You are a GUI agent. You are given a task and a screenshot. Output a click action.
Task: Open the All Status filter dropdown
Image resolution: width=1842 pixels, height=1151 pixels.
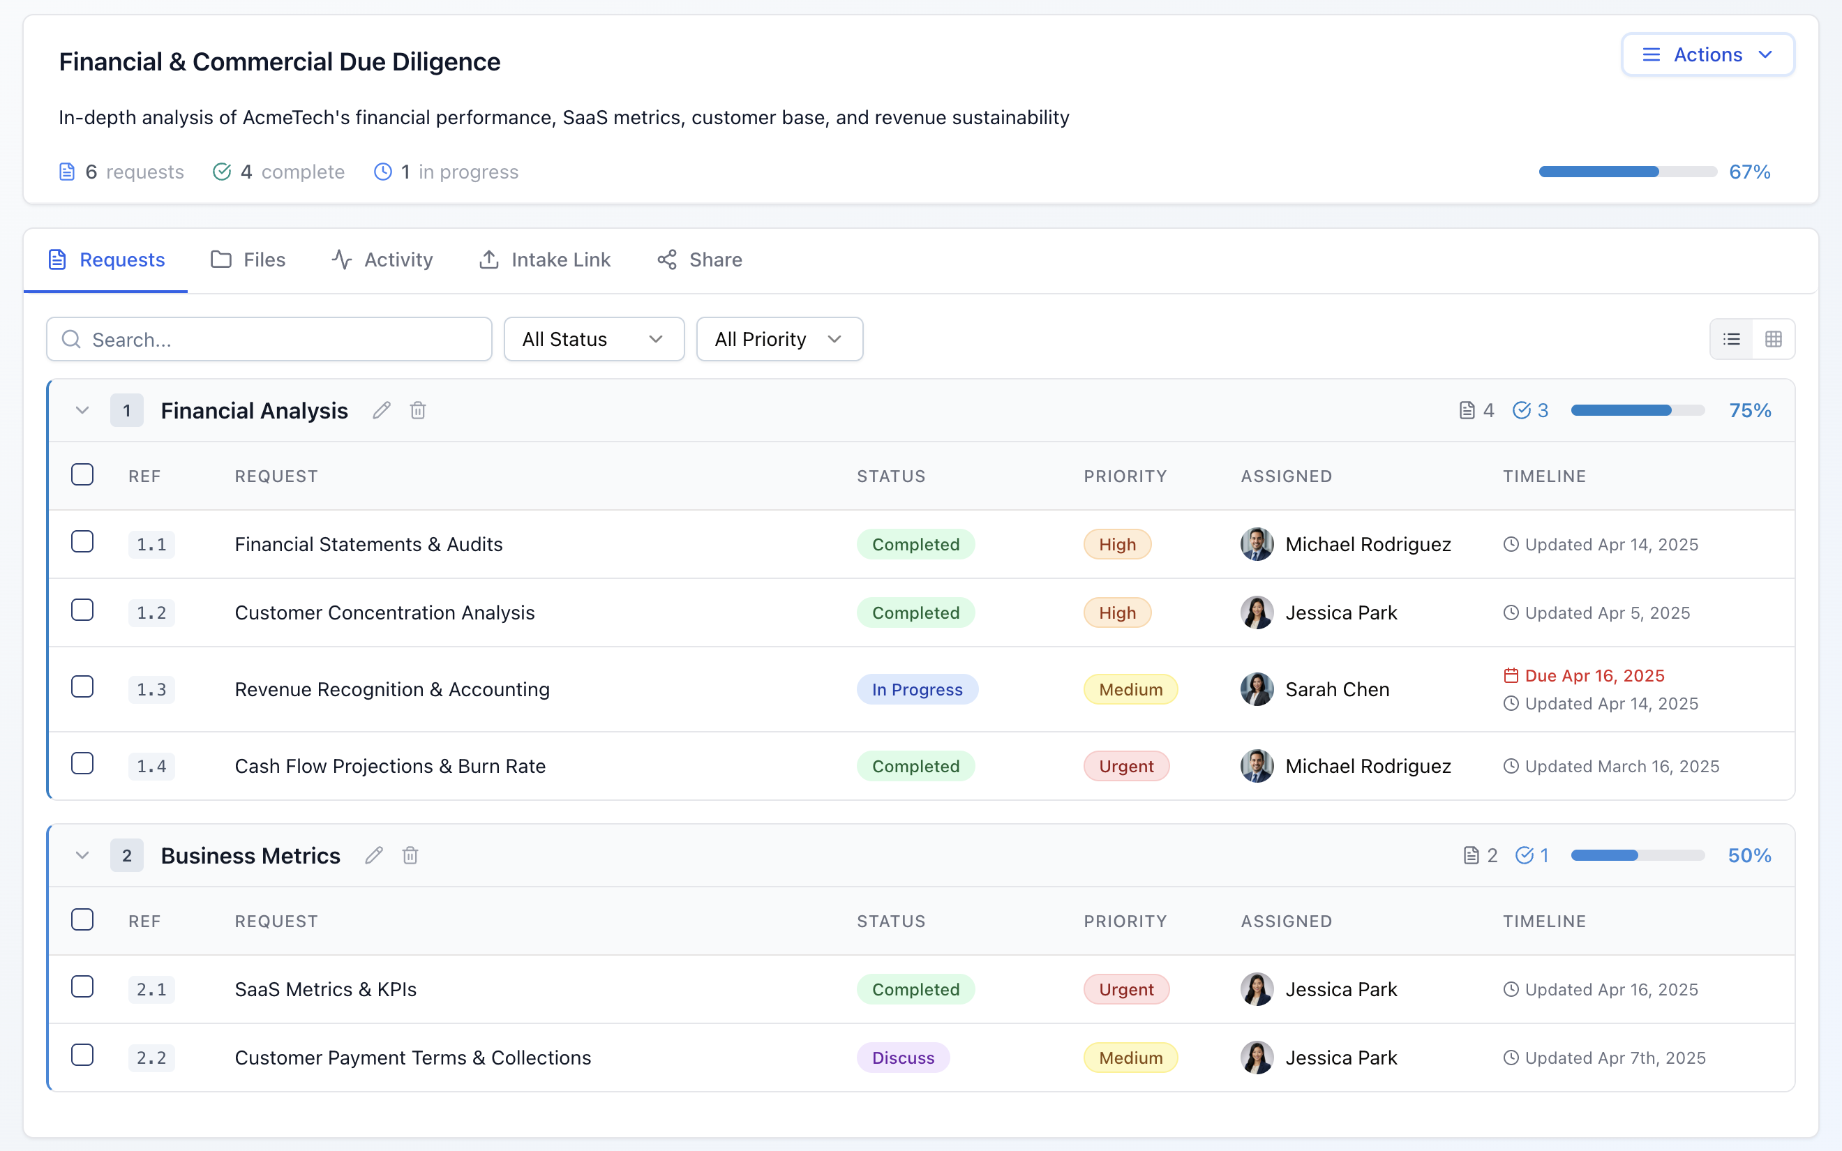[x=594, y=339]
